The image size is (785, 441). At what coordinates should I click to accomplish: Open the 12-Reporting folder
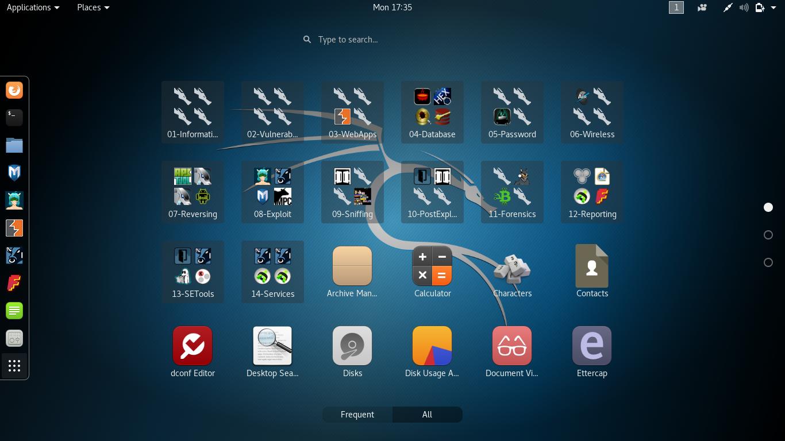(x=592, y=192)
